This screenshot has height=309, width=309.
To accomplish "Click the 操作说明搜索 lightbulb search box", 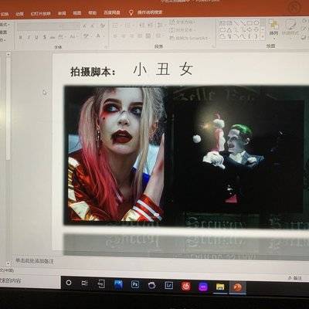I will 146,12.
